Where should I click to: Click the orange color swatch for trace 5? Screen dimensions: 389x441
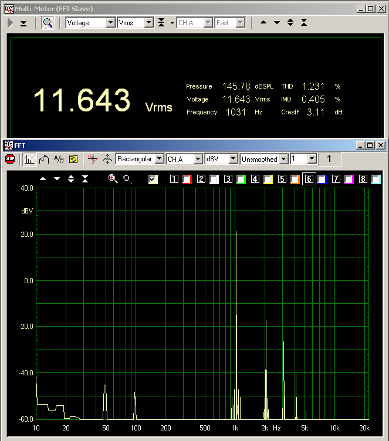pos(295,179)
